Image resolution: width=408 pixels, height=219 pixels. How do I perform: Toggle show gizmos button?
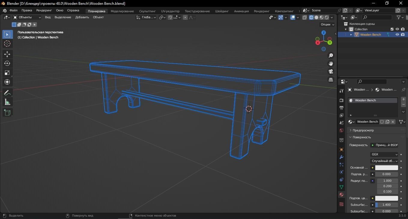[280, 17]
